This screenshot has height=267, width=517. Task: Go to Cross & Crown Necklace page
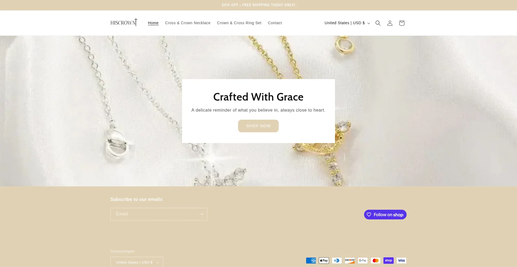(x=188, y=23)
